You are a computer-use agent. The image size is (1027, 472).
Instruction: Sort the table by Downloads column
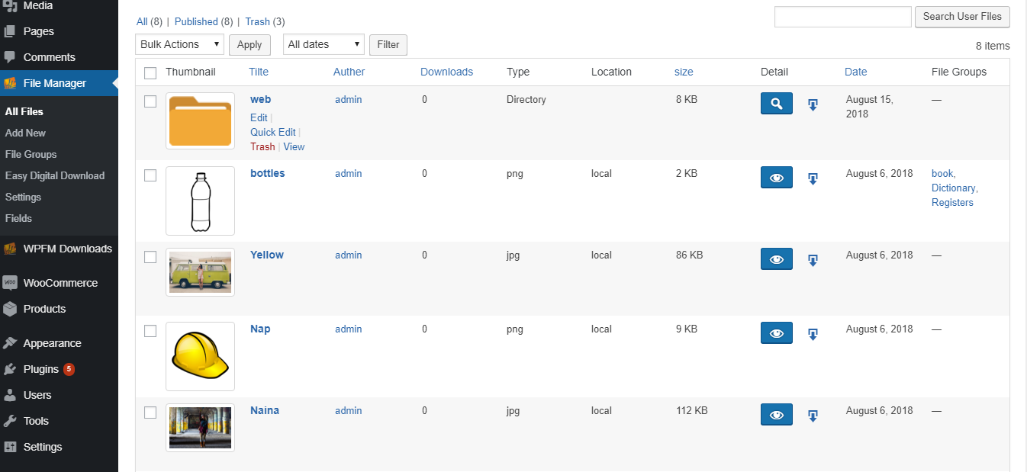pyautogui.click(x=446, y=72)
